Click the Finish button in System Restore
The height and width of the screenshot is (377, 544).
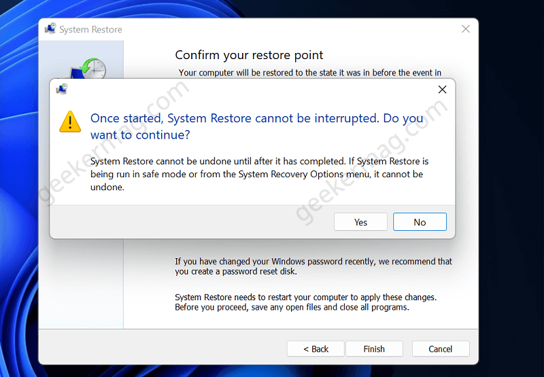pos(374,348)
